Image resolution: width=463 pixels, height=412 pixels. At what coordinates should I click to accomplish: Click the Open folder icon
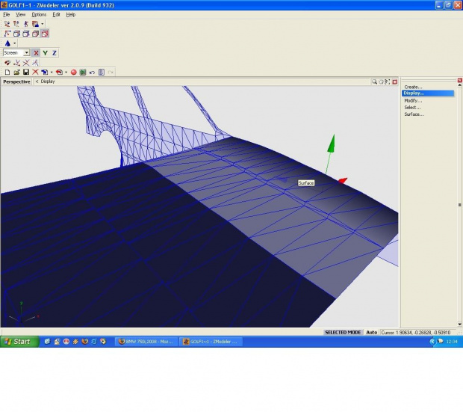click(x=16, y=72)
